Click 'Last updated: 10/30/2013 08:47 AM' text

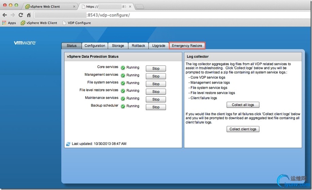[x=99, y=144]
